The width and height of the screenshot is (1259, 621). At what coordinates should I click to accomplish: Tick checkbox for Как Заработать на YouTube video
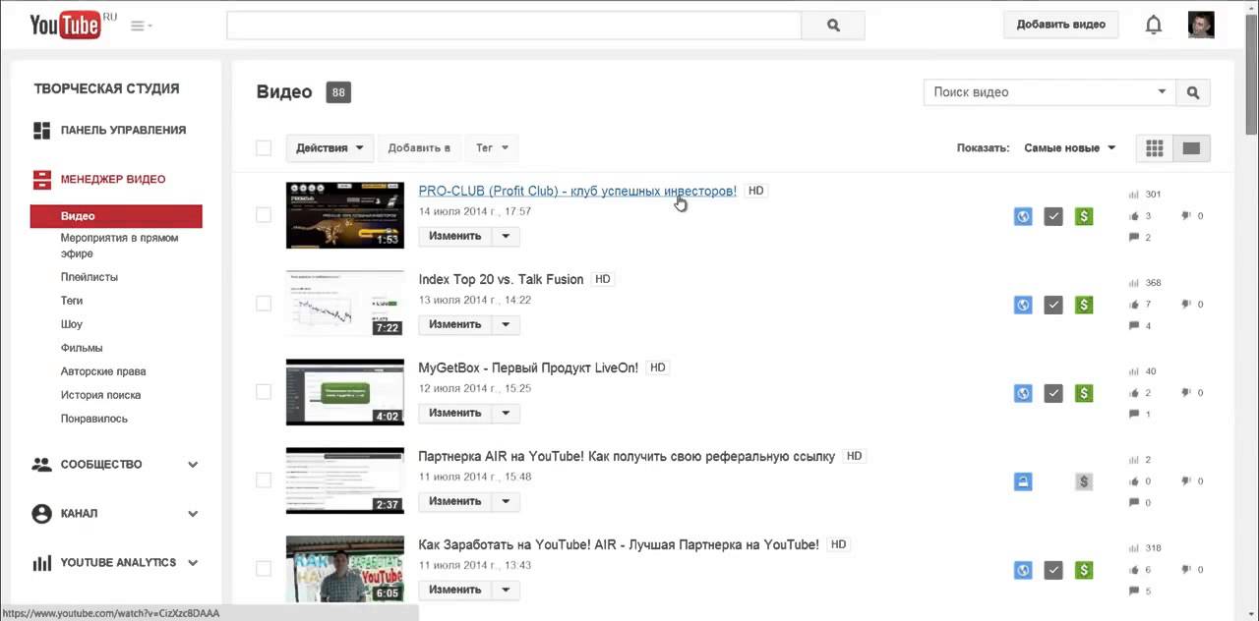pos(264,568)
